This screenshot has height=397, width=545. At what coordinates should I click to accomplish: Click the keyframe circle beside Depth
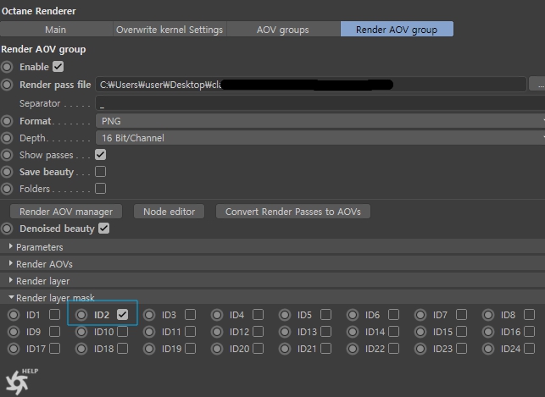7,138
